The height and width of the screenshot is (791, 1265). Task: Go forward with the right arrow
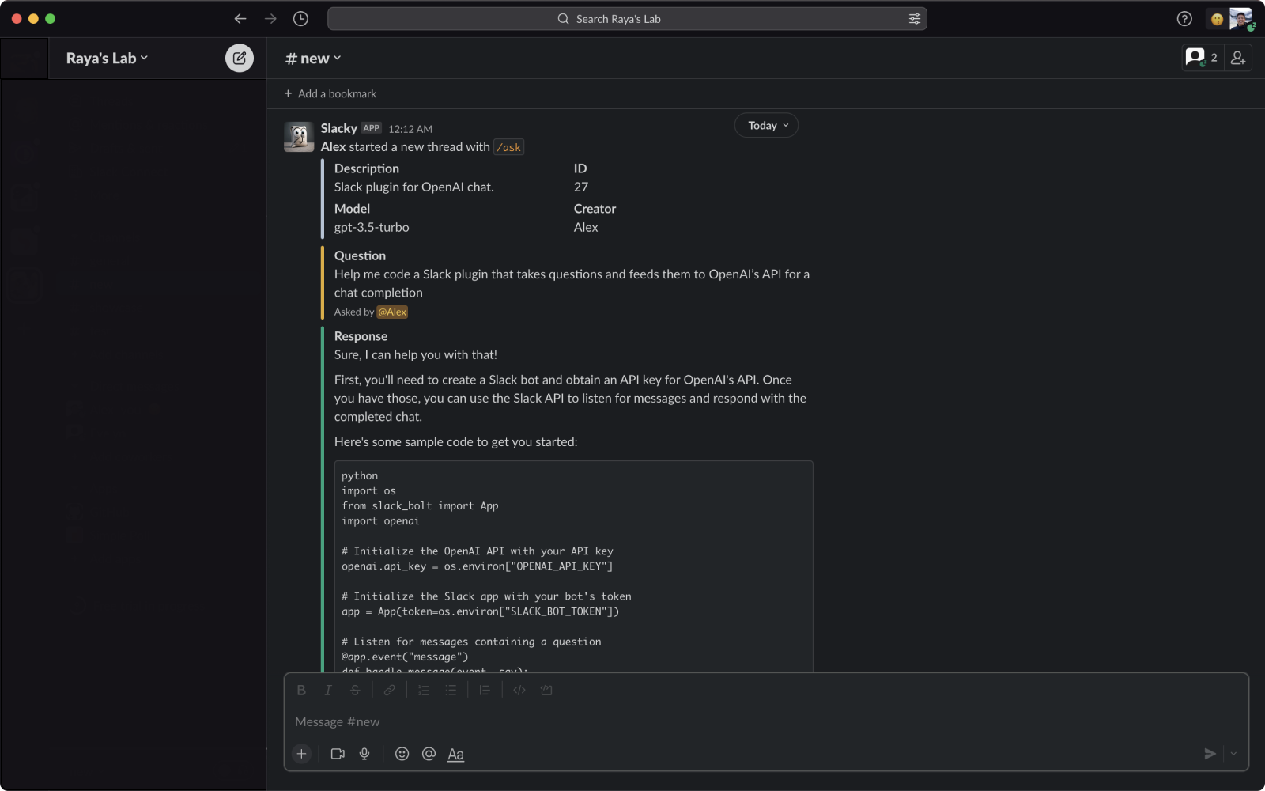click(270, 19)
